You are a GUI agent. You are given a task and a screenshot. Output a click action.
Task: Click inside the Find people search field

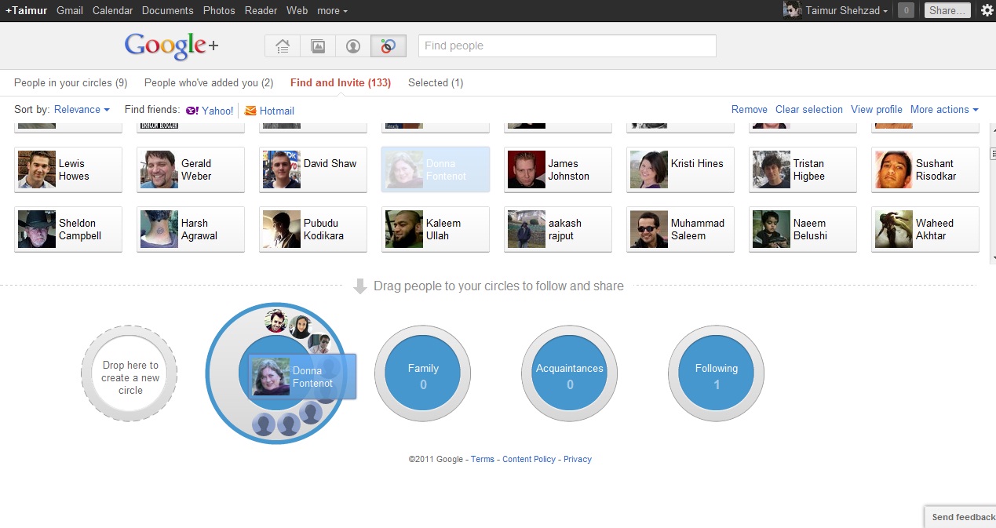pyautogui.click(x=567, y=46)
